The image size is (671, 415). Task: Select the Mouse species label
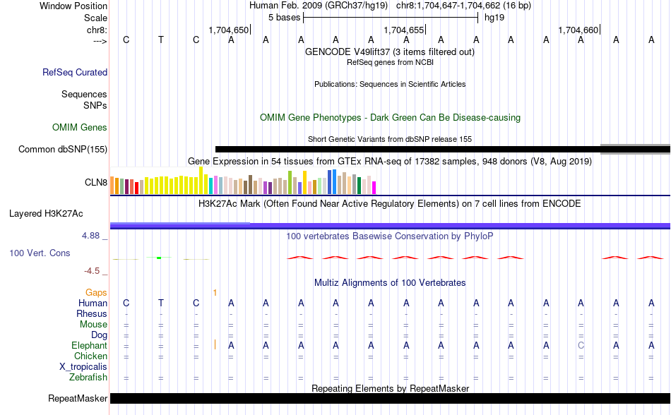click(93, 325)
